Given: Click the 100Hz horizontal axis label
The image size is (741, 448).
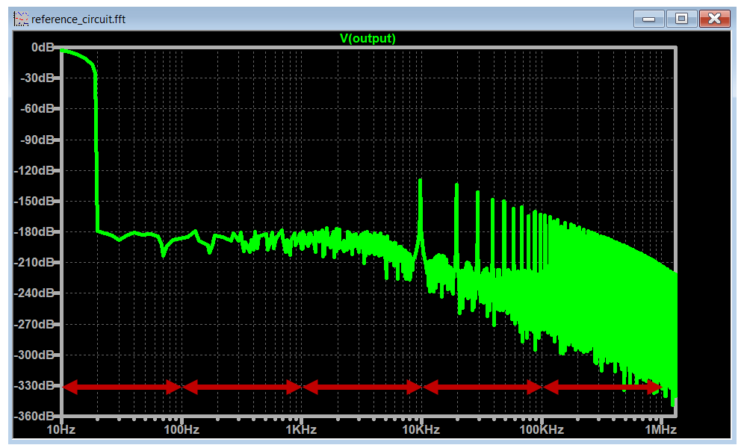Looking at the screenshot, I should tap(181, 430).
